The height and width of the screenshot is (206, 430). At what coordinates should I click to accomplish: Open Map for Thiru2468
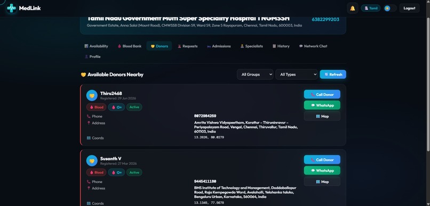tap(322, 116)
